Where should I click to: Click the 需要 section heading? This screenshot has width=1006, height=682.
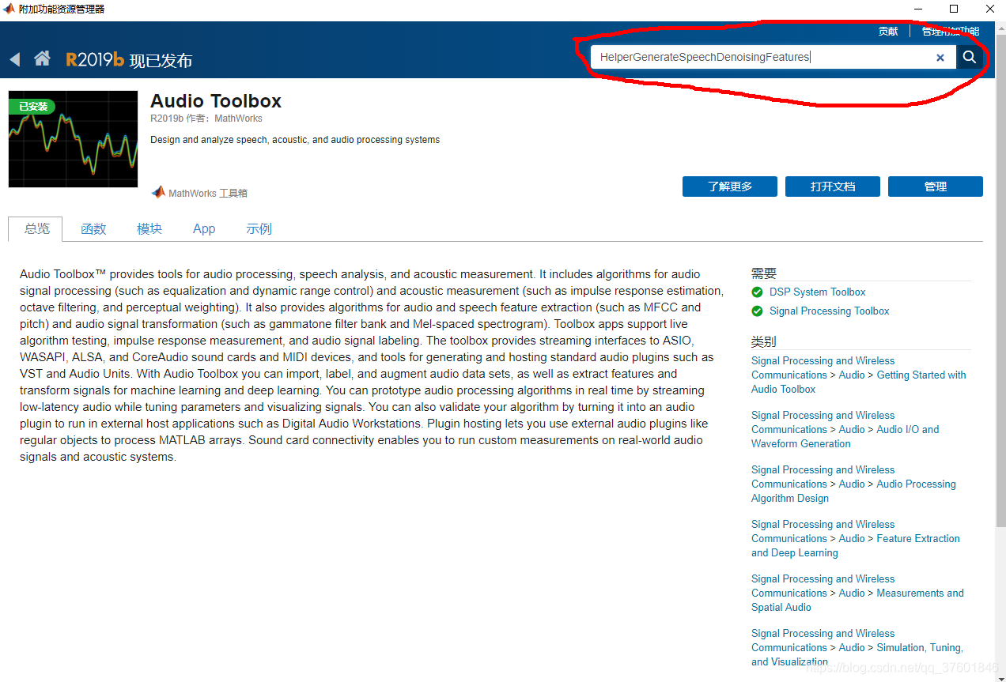pos(764,273)
